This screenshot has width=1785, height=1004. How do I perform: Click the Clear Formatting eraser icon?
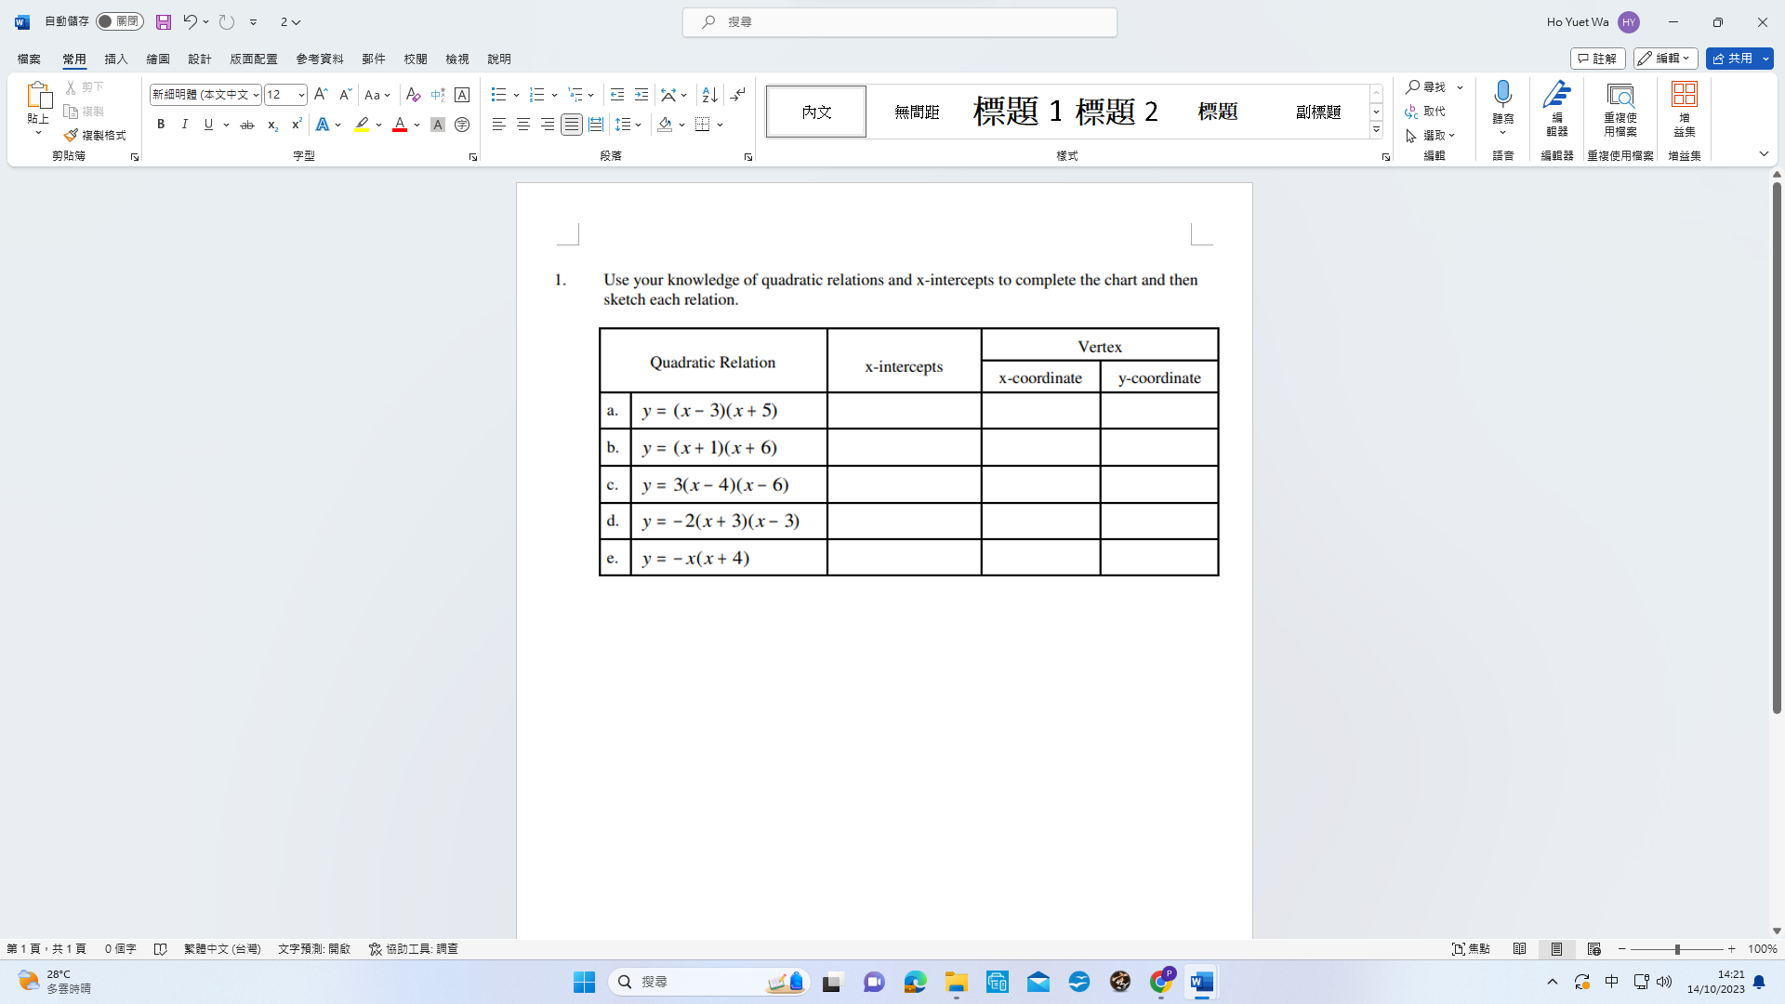pos(413,95)
